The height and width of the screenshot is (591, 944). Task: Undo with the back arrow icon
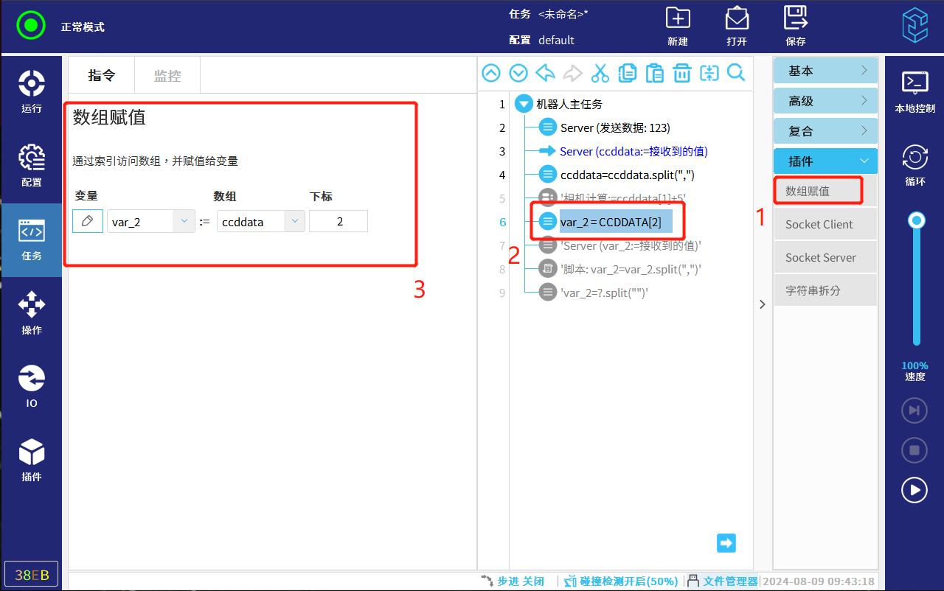pos(546,73)
